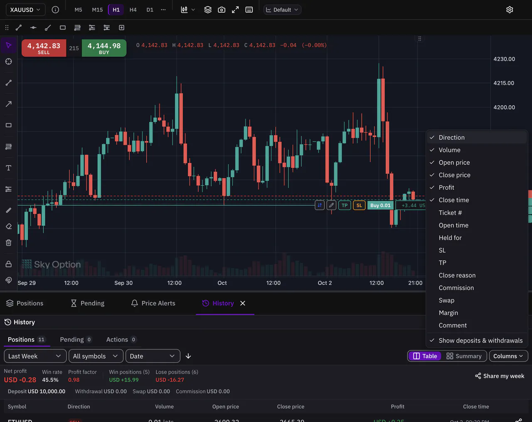Image resolution: width=532 pixels, height=422 pixels.
Task: Toggle Show deposits & withdrawals
Action: point(477,341)
